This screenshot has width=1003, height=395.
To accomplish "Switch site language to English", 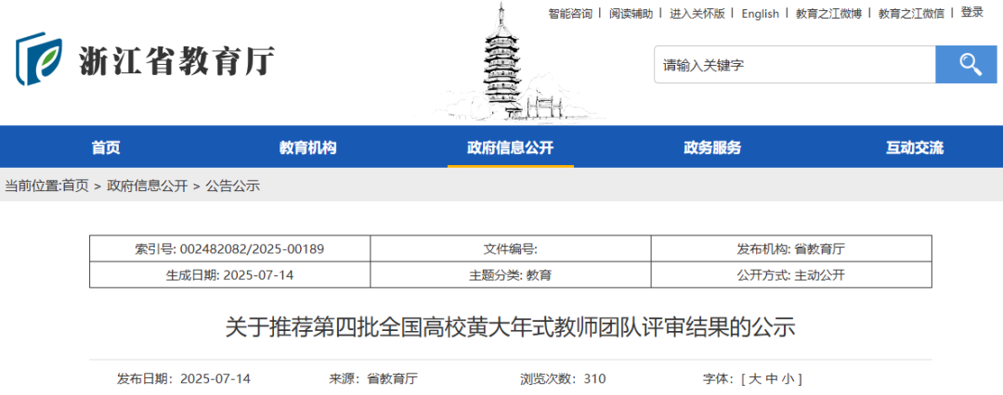I will (760, 13).
